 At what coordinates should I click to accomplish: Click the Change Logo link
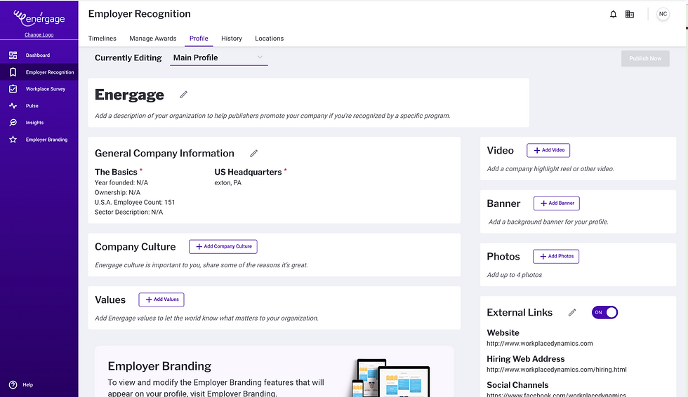39,35
